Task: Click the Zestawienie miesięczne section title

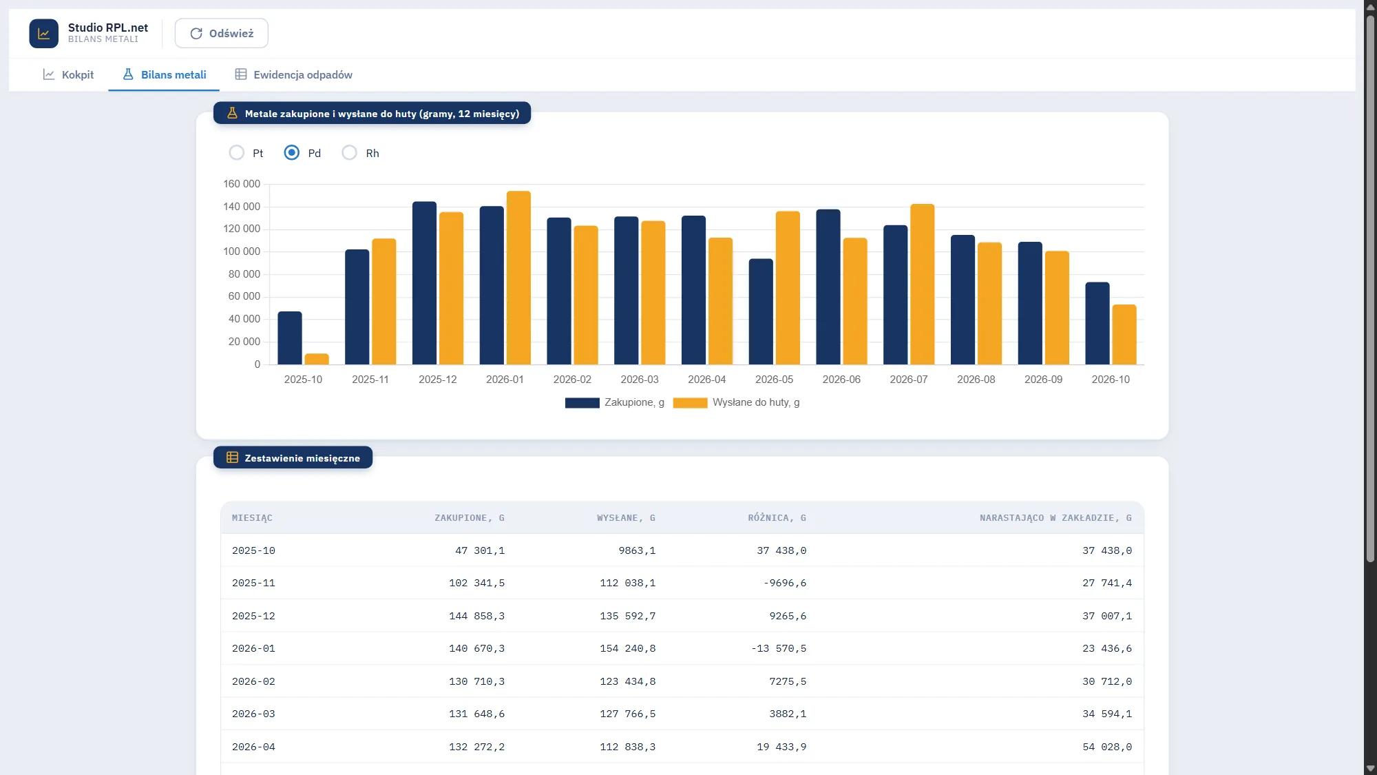Action: coord(302,458)
